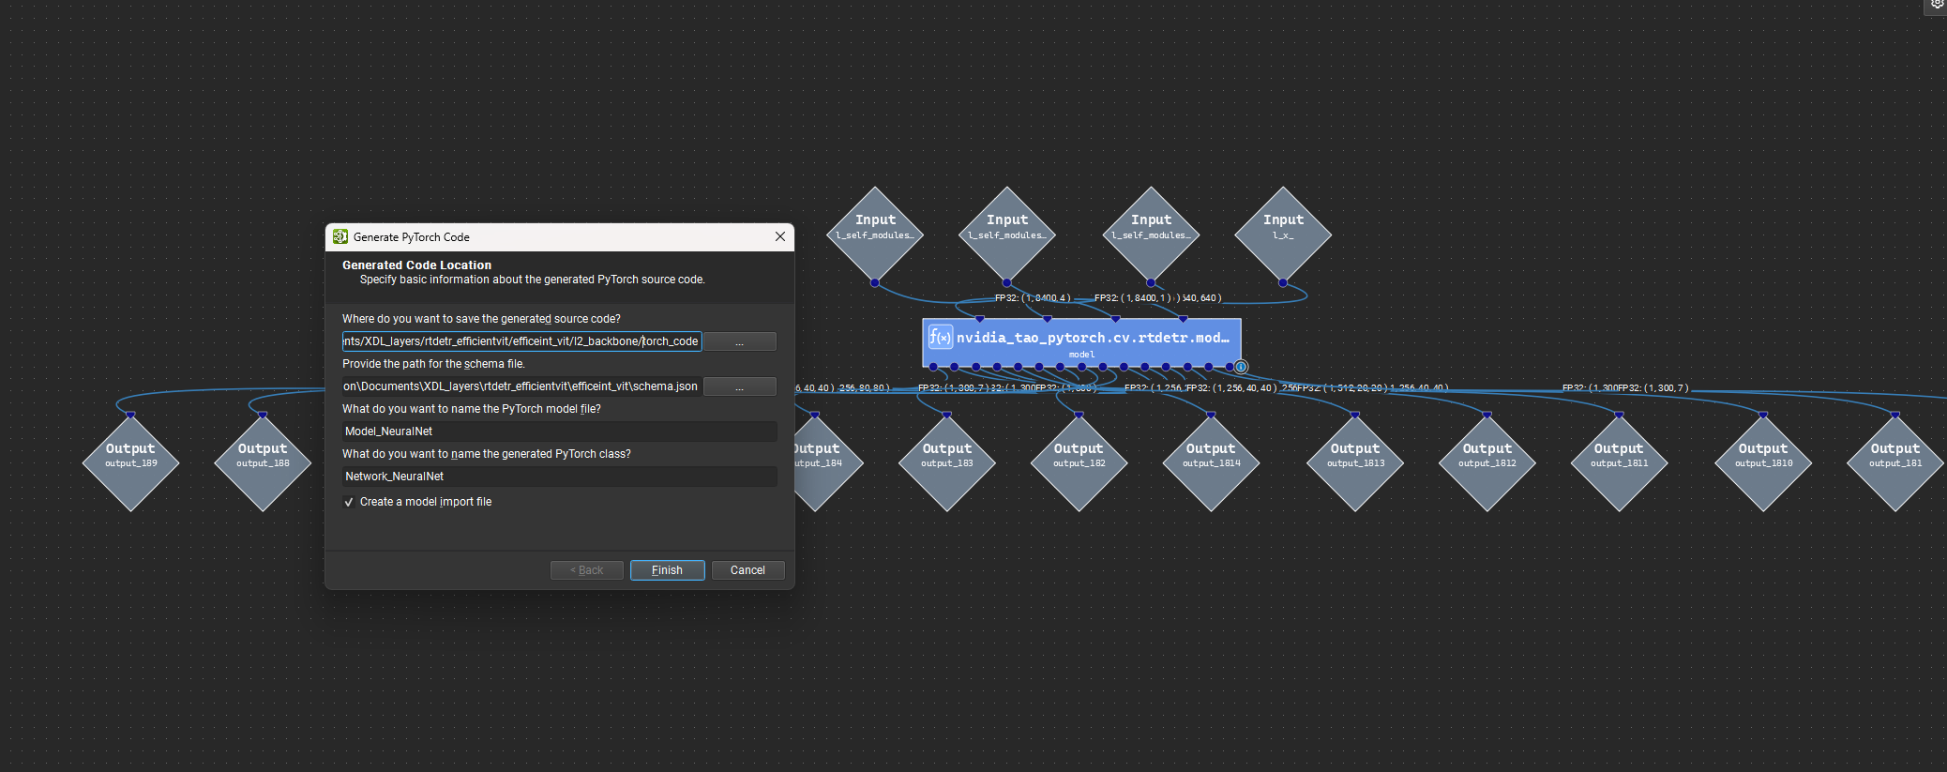The width and height of the screenshot is (1947, 772).
Task: Open settings gear in top-right corner
Action: pyautogui.click(x=1938, y=4)
